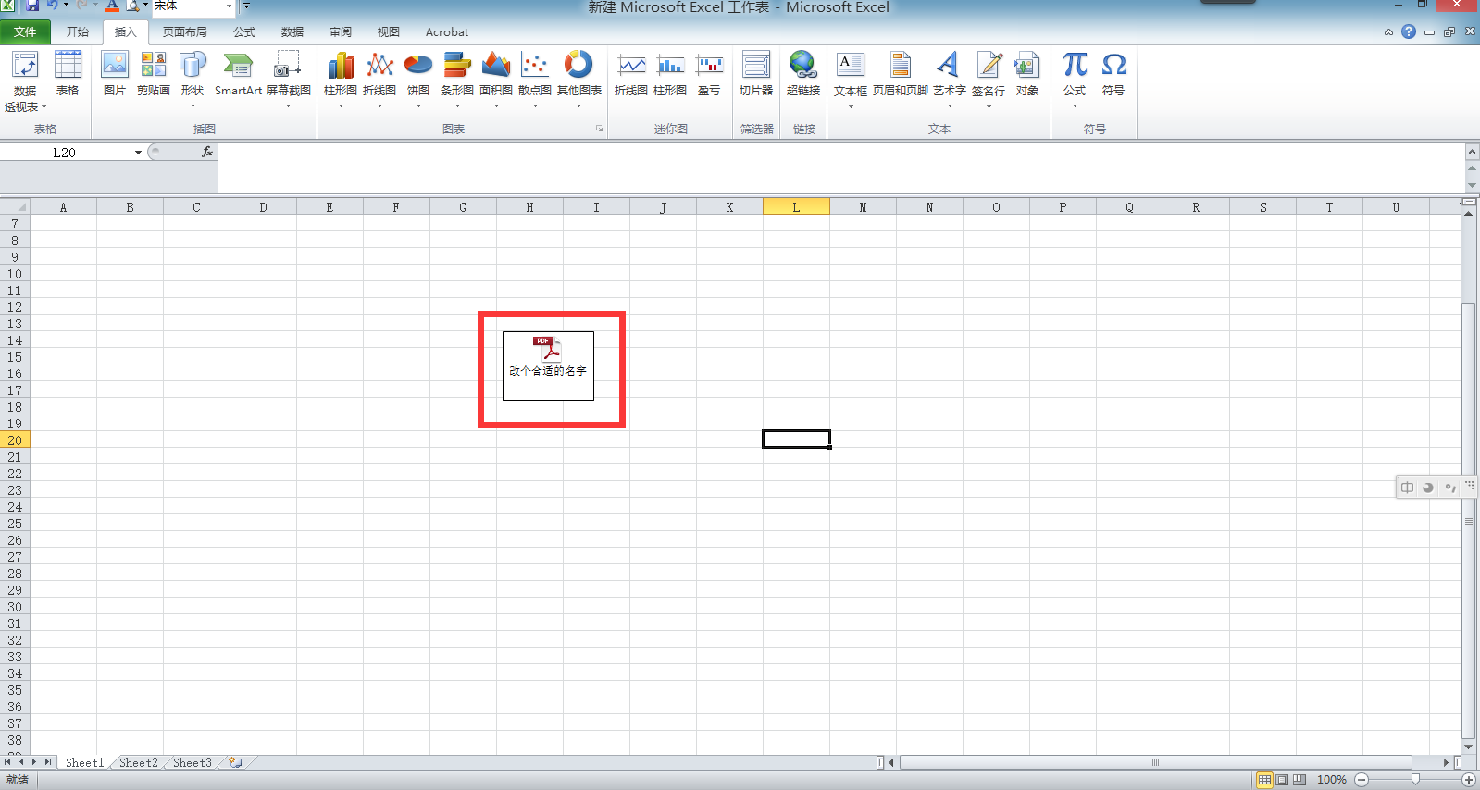Insert a table (表格)
1480x790 pixels.
(68, 74)
